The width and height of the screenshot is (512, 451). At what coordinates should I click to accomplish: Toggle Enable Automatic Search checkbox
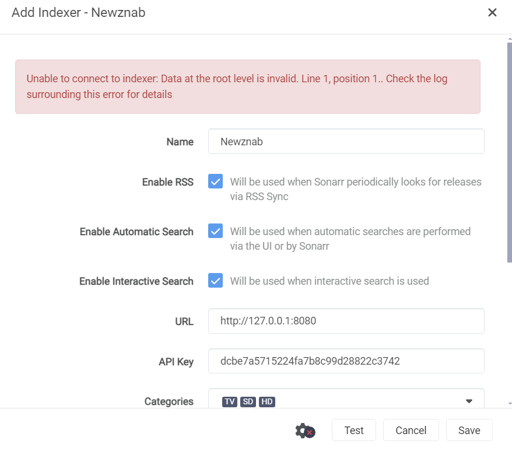(216, 231)
